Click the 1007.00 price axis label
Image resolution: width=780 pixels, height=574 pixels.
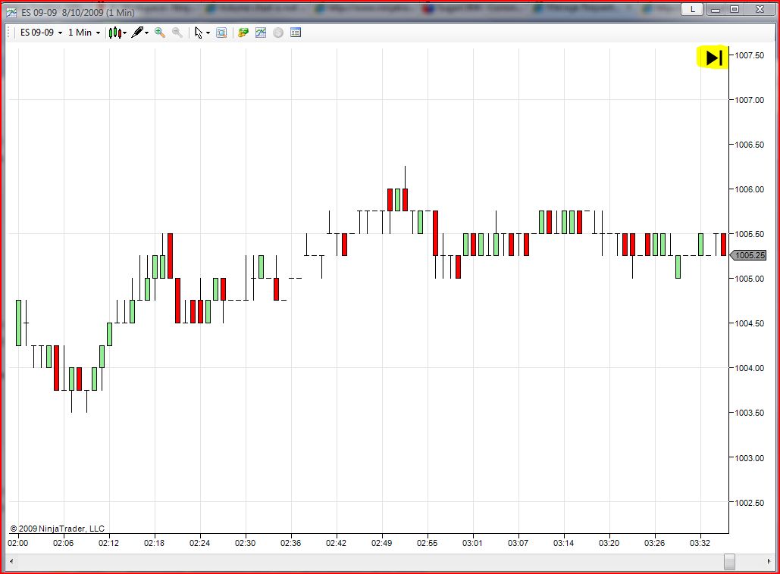click(749, 100)
